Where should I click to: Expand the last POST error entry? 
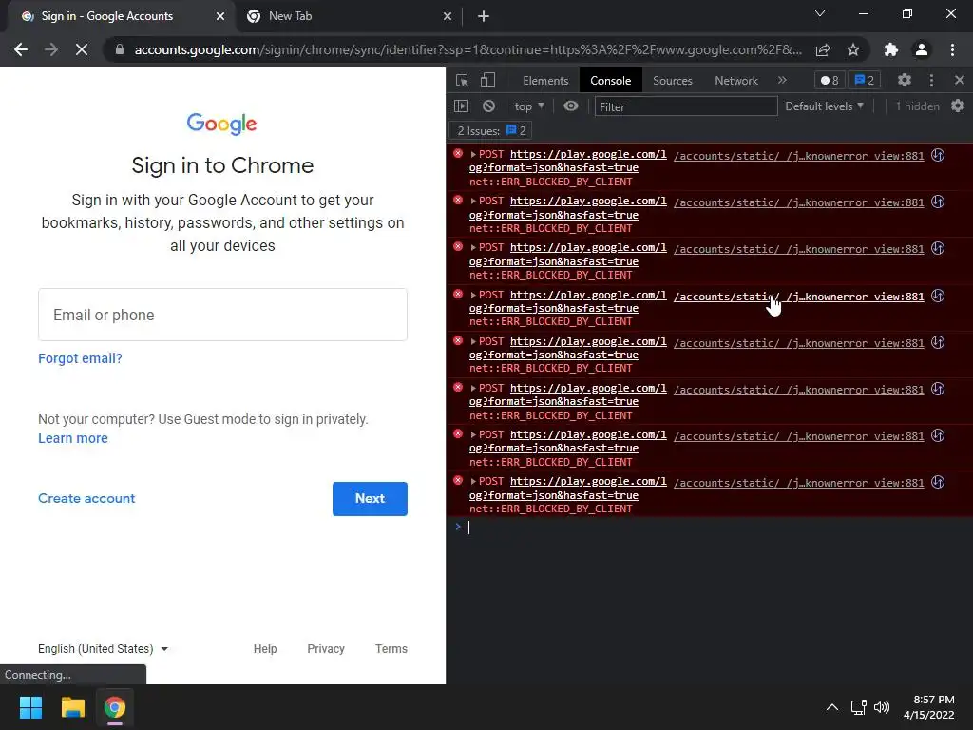pos(473,482)
